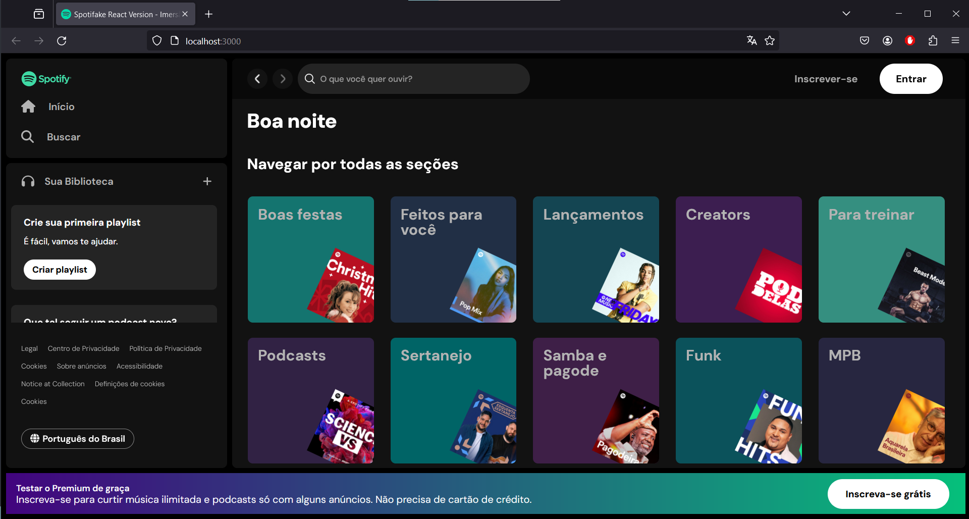Open the browser extensions puzzle icon

[x=933, y=41]
